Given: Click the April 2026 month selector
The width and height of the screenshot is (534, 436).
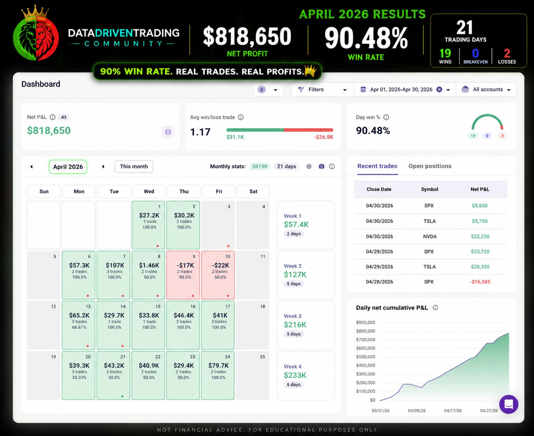Looking at the screenshot, I should [x=68, y=167].
